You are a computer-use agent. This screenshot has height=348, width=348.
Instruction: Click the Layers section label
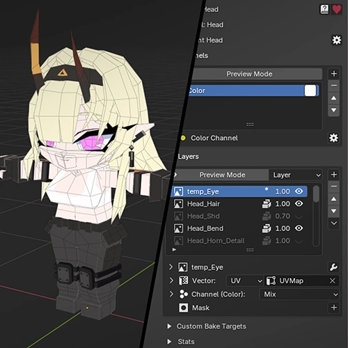click(188, 157)
